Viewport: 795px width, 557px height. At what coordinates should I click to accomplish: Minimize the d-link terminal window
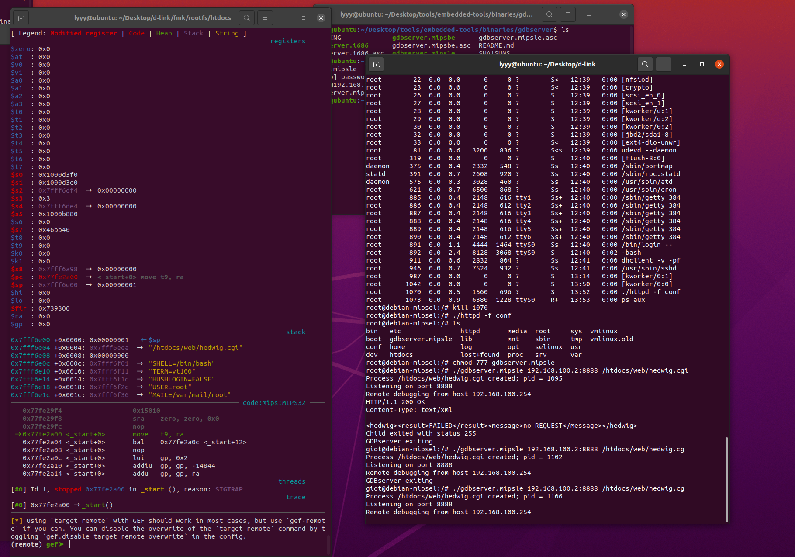(x=684, y=64)
